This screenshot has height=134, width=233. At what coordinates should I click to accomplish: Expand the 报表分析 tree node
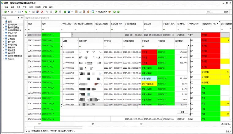(x=3, y=47)
